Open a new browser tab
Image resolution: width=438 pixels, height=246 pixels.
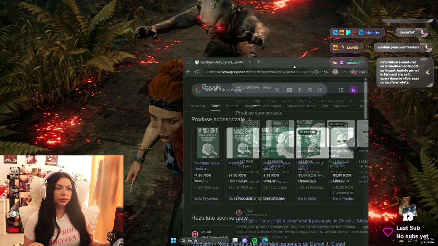(x=259, y=62)
